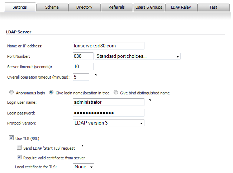
Task: Toggle Require valid certificate from server
Action: click(x=19, y=157)
